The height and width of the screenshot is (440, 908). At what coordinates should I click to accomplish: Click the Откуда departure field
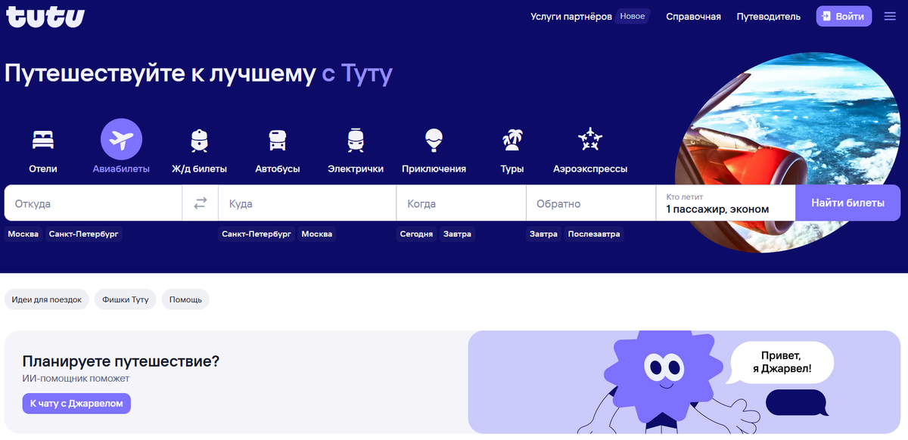(x=93, y=203)
